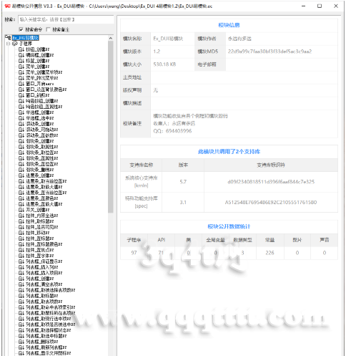This screenshot has height=356, width=346.
Task: Click the tree scrollbar up arrow
Action: [x=111, y=38]
